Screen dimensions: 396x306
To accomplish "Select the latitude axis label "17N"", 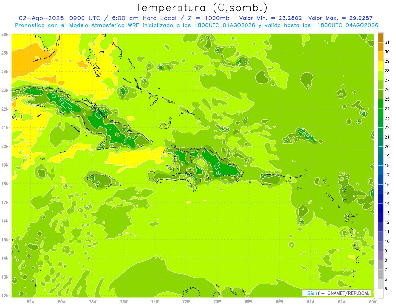I will click(5, 202).
